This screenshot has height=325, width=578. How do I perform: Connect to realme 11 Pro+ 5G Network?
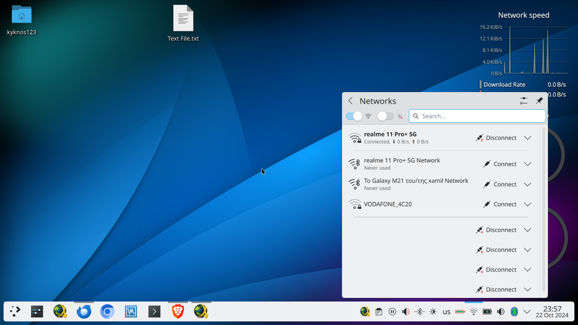(x=500, y=164)
